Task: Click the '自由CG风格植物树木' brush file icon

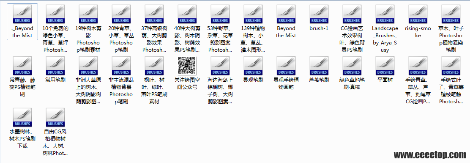Action: (55, 118)
